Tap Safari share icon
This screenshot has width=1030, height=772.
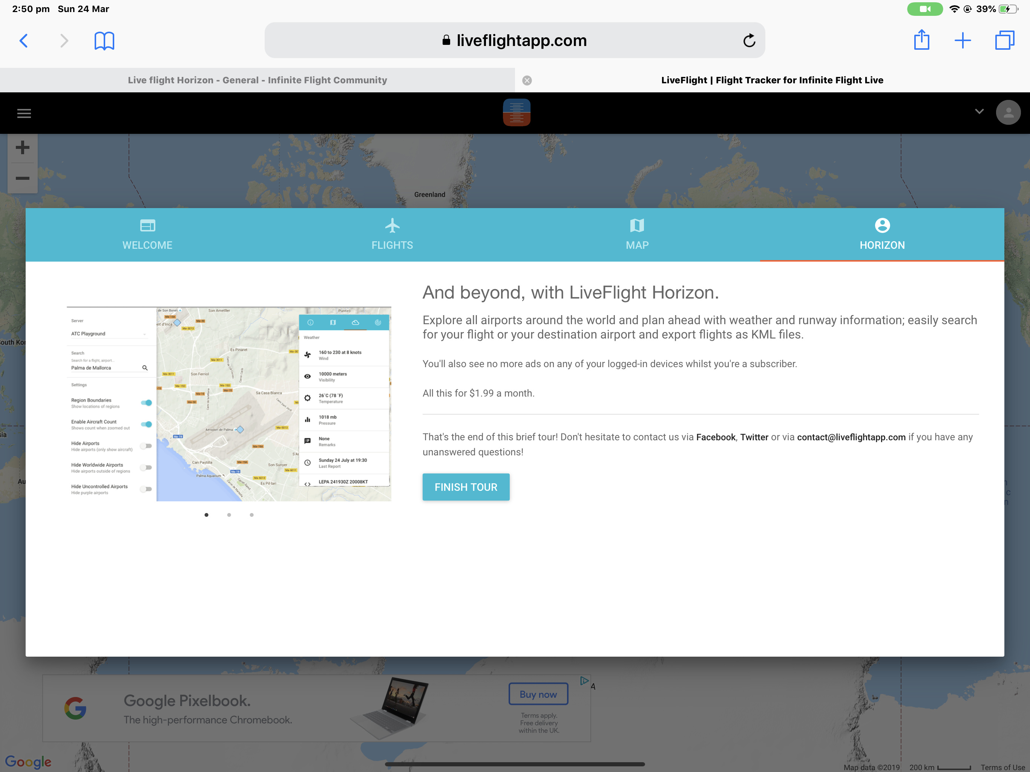(921, 40)
